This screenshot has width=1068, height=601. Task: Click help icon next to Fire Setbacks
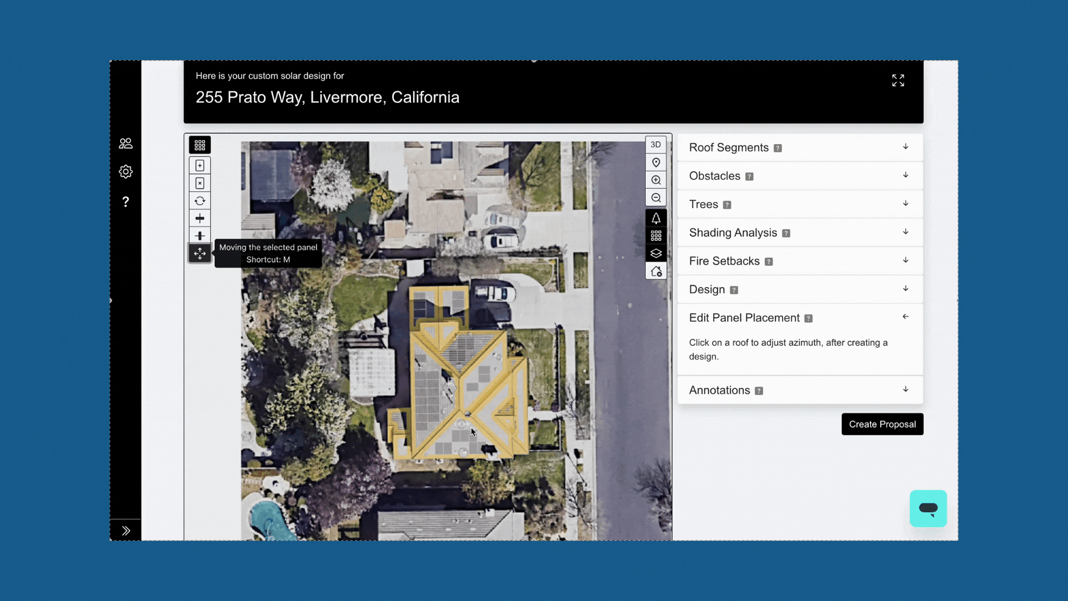pos(769,262)
